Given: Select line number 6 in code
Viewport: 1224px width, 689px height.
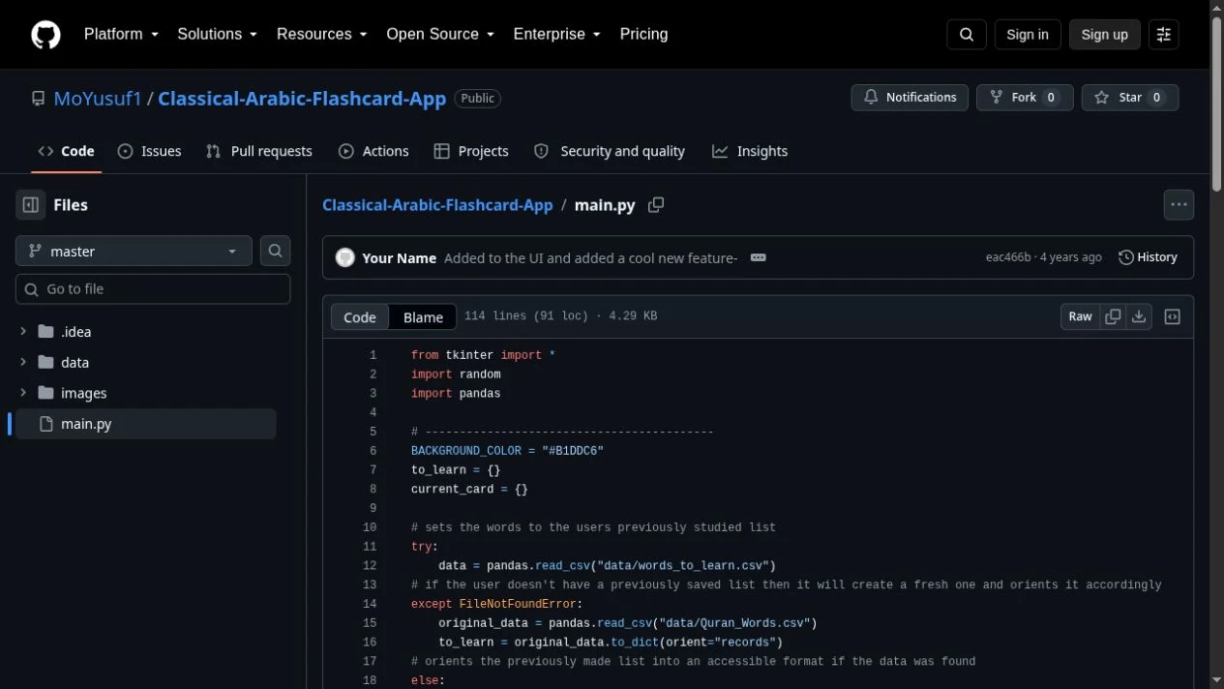Looking at the screenshot, I should pos(373,451).
